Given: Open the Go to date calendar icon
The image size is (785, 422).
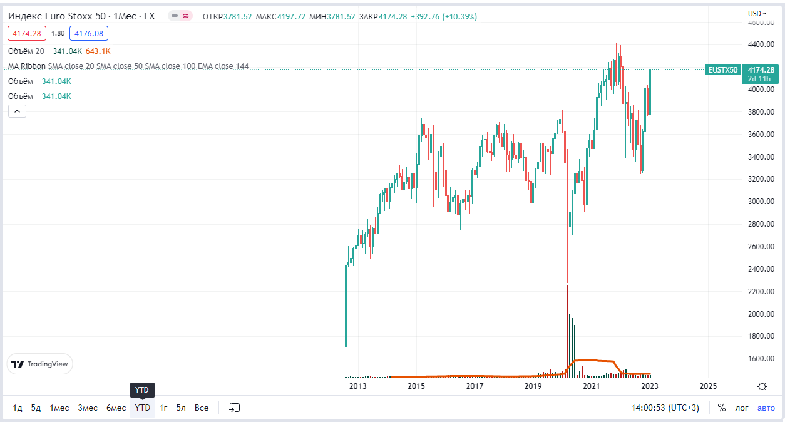Looking at the screenshot, I should (235, 407).
